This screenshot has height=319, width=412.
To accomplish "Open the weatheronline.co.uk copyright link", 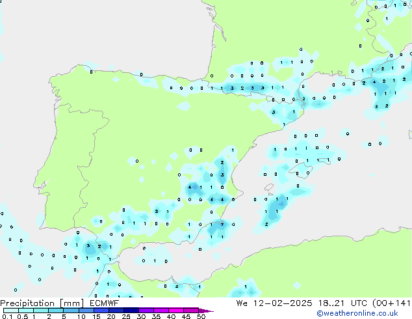I will (357, 313).
